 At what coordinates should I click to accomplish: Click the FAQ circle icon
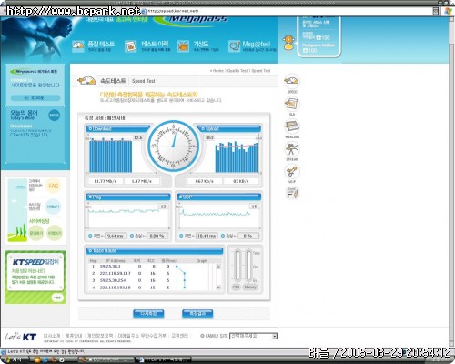53,186
